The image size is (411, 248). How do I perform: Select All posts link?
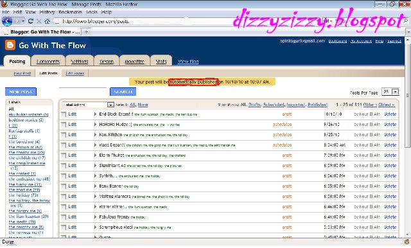coord(132,105)
